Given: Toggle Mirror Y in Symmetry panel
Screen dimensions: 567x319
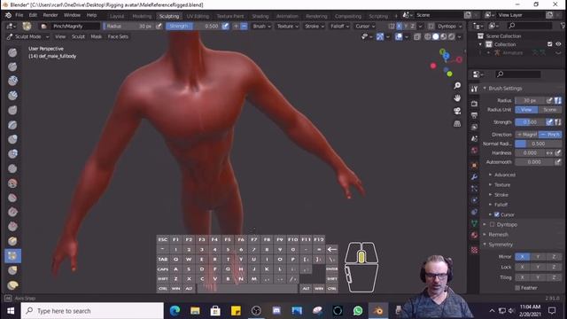Looking at the screenshot, I should (x=538, y=256).
